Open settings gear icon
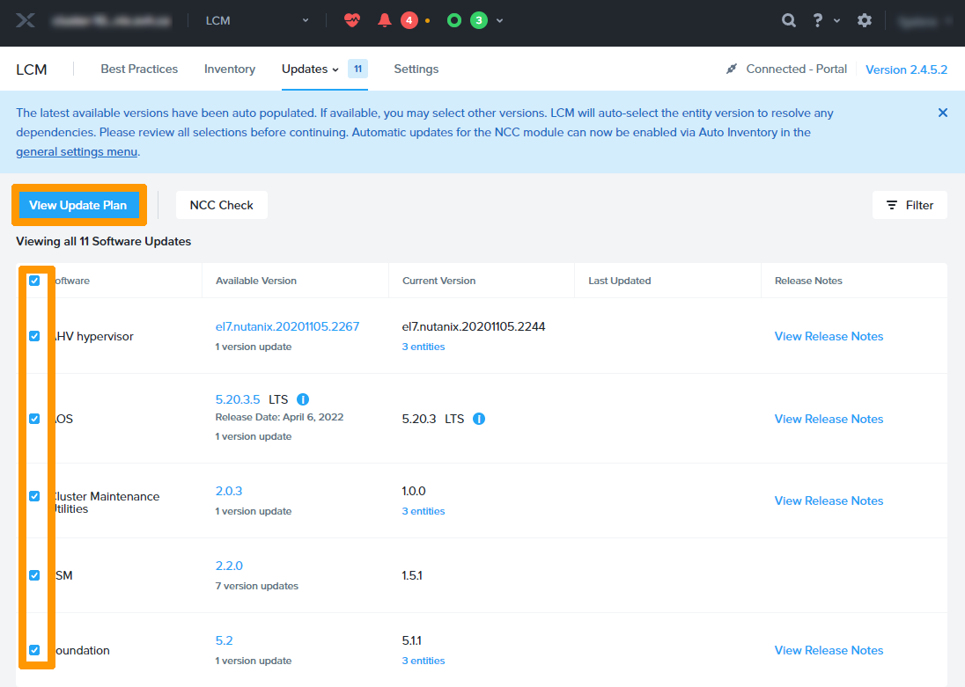This screenshot has width=965, height=687. click(x=865, y=20)
